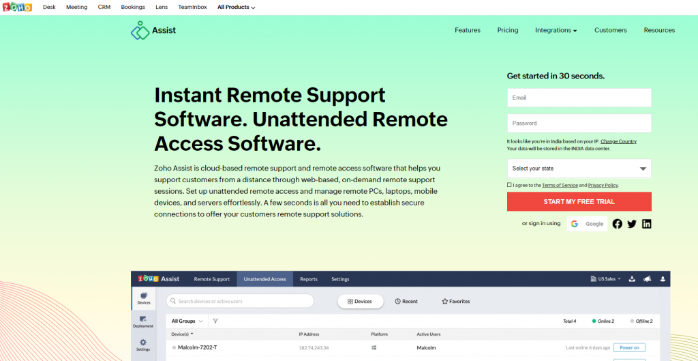Screen dimensions: 698x361
Task: Open the Select your state dropdown
Action: [579, 169]
